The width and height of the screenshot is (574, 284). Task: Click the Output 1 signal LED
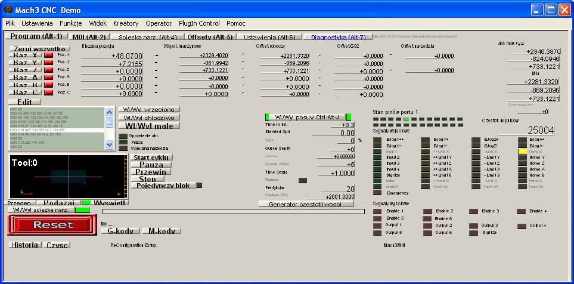[377, 226]
